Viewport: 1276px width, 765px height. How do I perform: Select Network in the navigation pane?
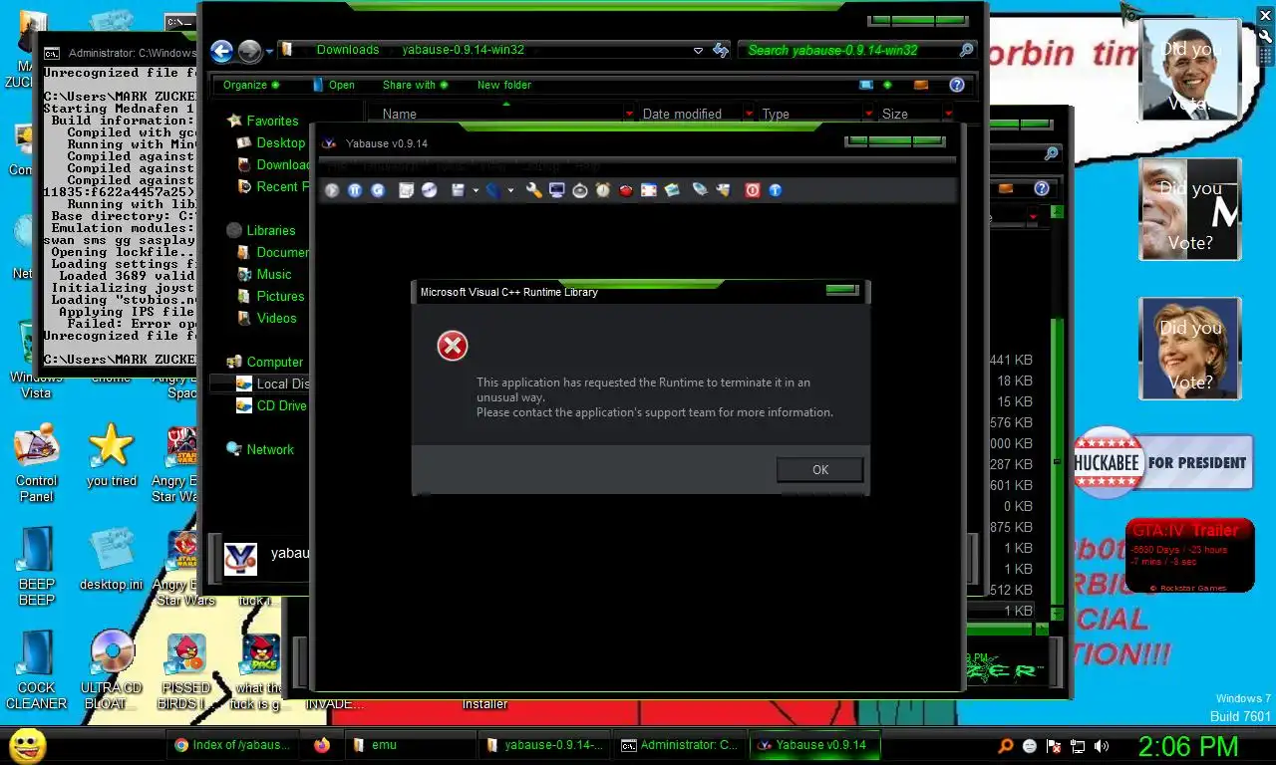coord(270,449)
